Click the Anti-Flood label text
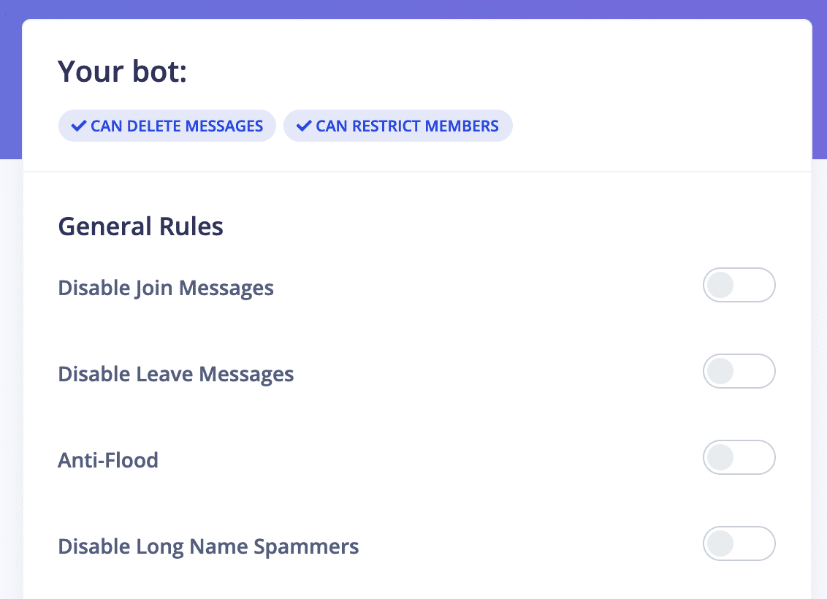This screenshot has height=599, width=827. click(x=108, y=460)
